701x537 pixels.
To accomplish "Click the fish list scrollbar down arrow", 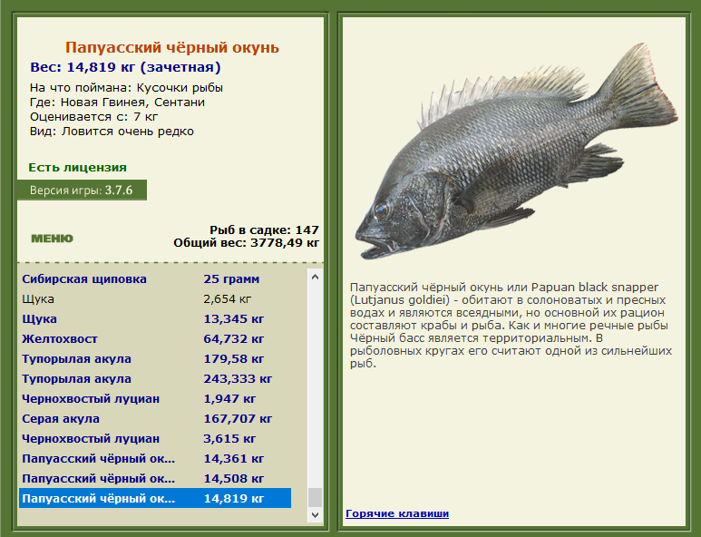I will coord(315,514).
